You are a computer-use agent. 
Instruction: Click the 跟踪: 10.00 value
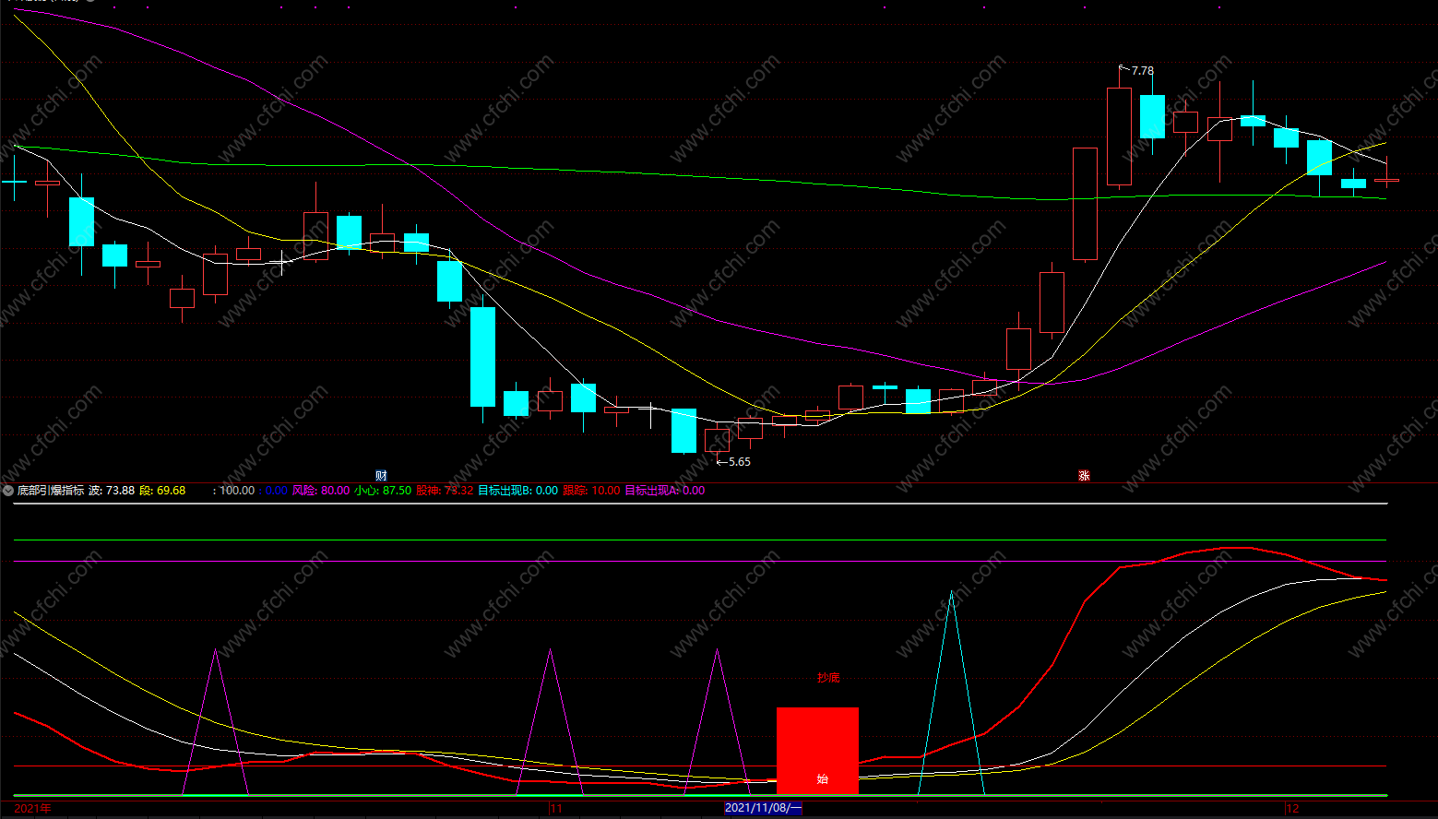coord(591,491)
